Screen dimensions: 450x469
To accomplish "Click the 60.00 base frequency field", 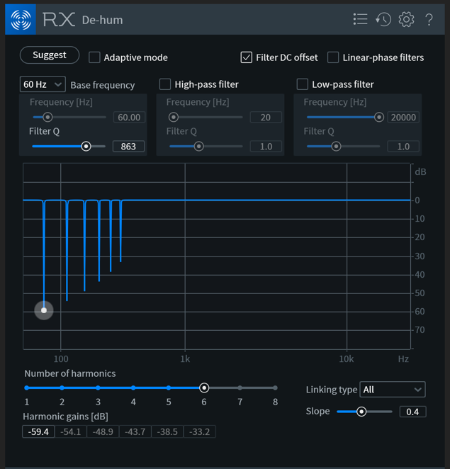I will pos(129,117).
